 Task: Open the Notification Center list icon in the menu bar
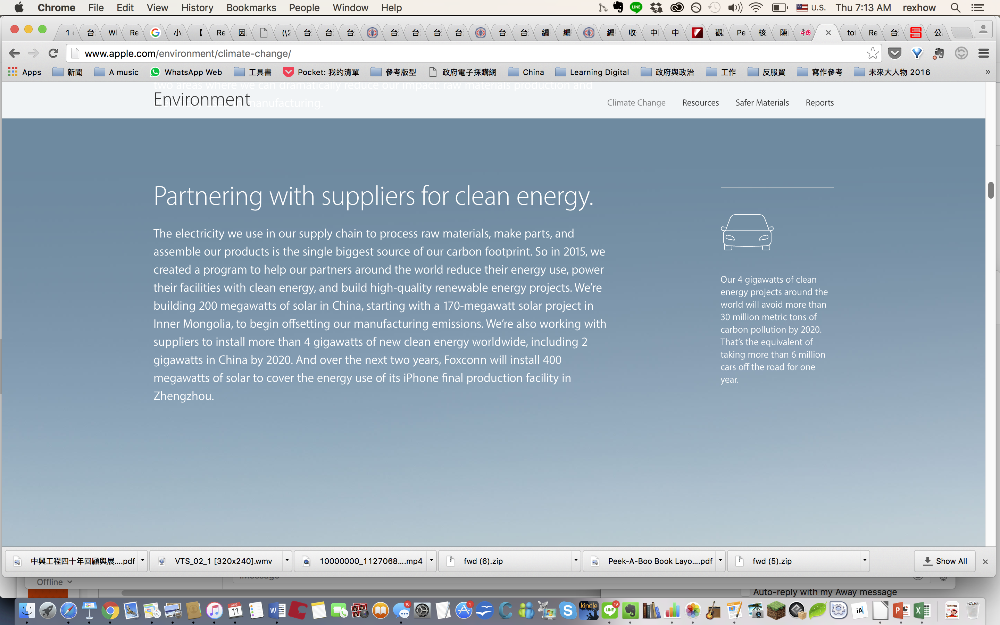tap(977, 8)
